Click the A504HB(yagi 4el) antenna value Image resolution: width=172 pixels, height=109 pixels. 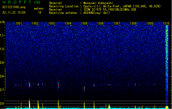coord(97,13)
